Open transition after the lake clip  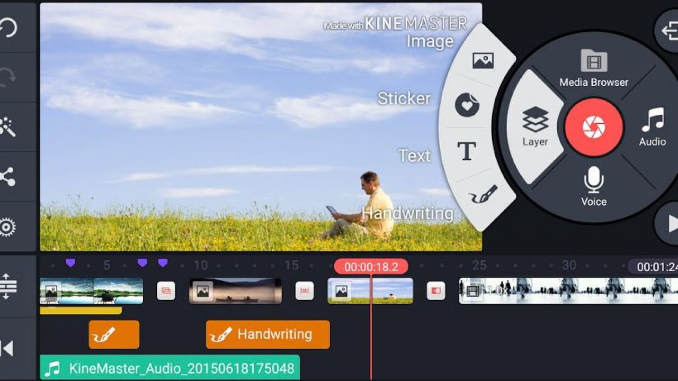pyautogui.click(x=166, y=291)
